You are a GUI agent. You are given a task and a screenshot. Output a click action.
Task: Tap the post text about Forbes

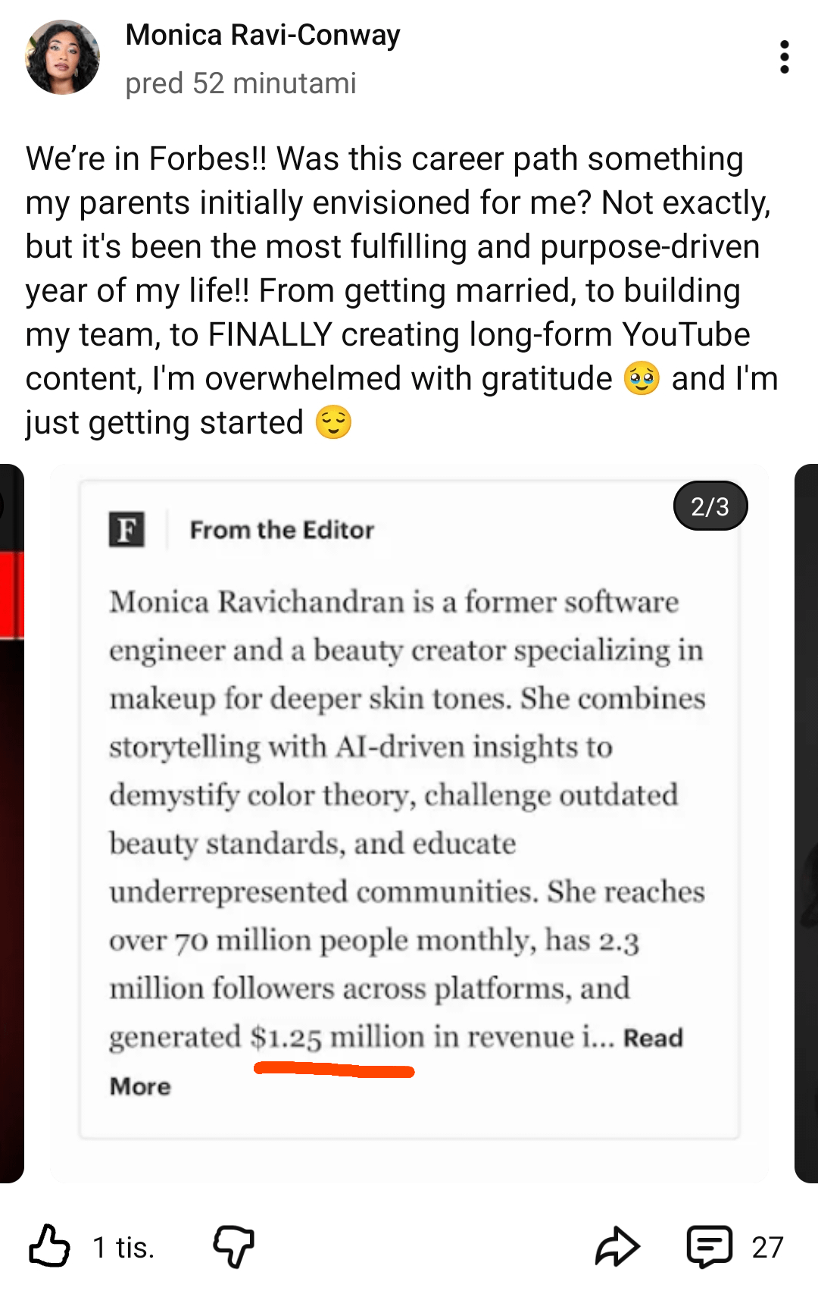[x=394, y=290]
